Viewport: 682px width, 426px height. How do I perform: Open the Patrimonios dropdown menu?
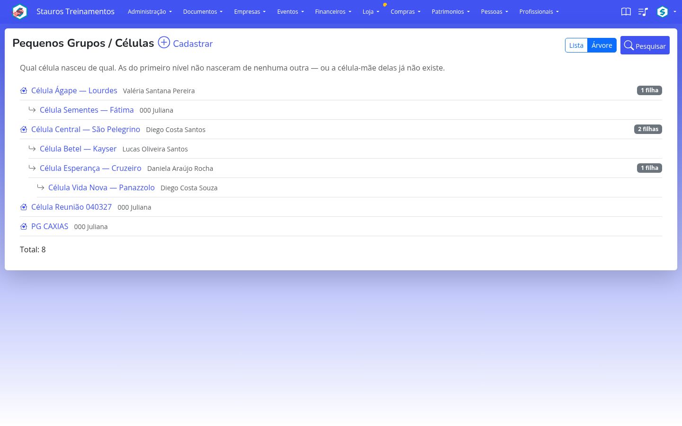(x=450, y=12)
